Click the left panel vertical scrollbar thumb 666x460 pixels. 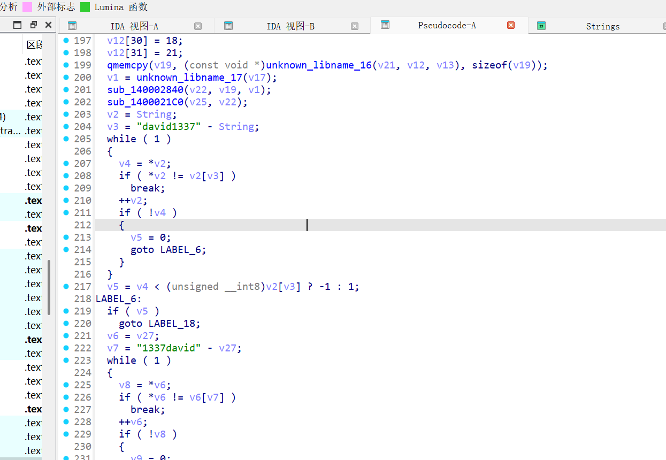pyautogui.click(x=49, y=288)
